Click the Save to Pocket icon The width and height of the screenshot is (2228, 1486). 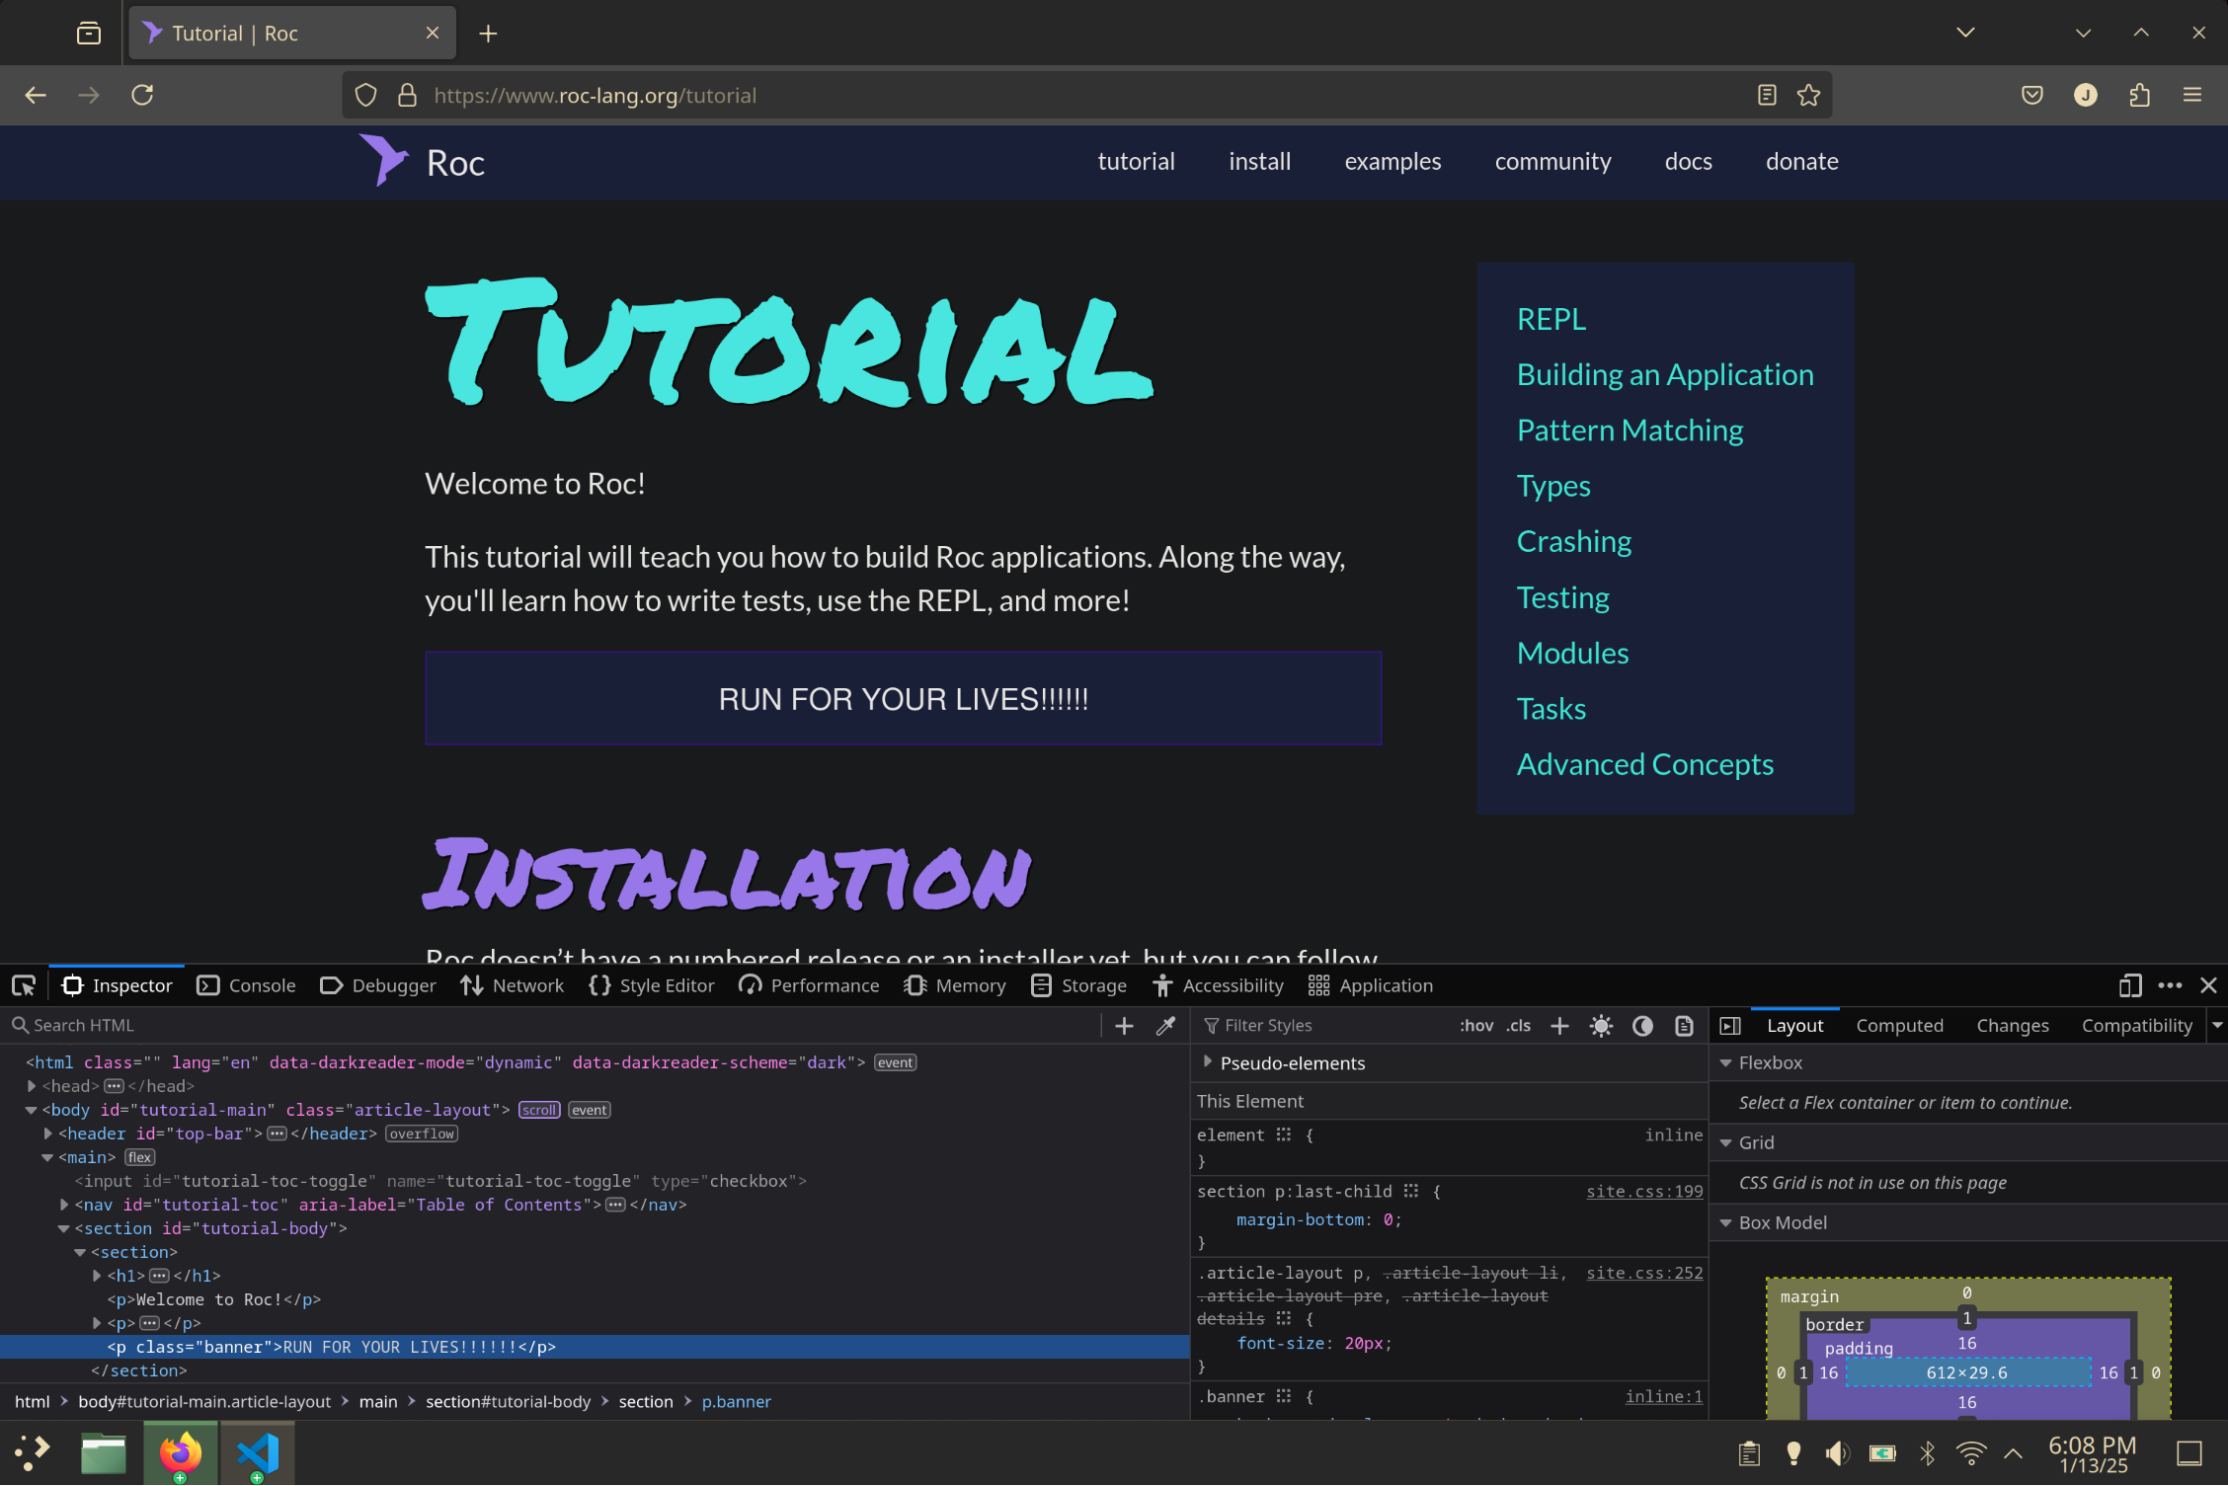(x=2031, y=95)
